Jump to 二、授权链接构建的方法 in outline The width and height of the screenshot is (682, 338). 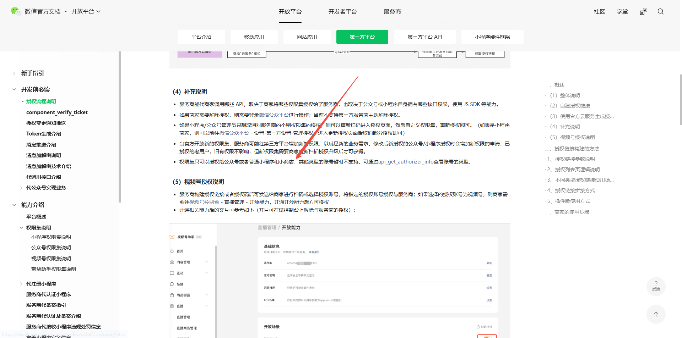[x=572, y=149]
